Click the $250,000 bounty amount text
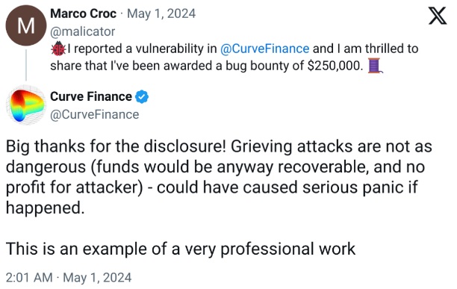The image size is (457, 289). tap(335, 66)
